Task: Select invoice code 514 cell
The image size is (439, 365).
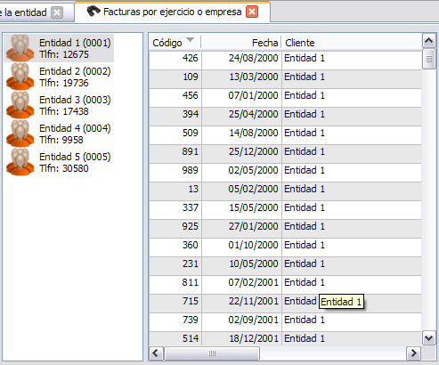Action: point(175,338)
